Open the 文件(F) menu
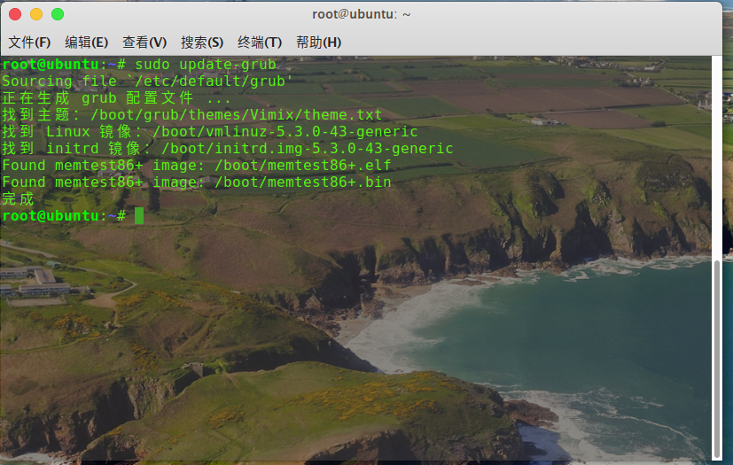This screenshot has height=465, width=733. pos(29,43)
